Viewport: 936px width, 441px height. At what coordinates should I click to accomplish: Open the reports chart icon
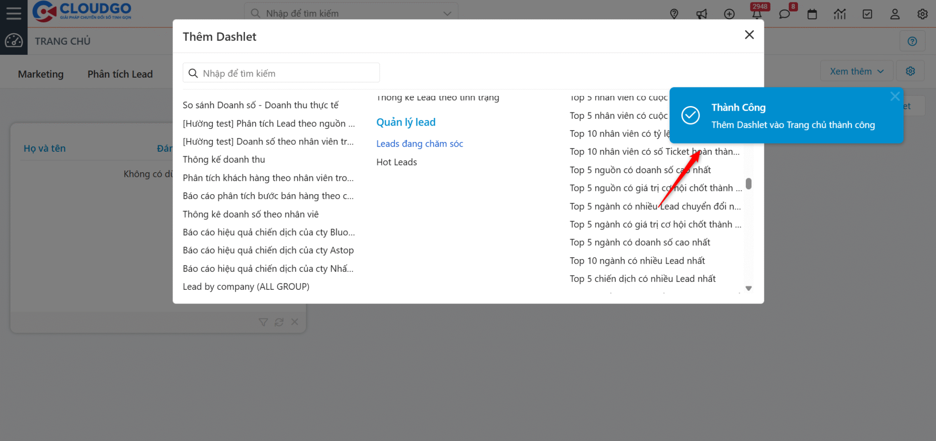[x=840, y=14]
